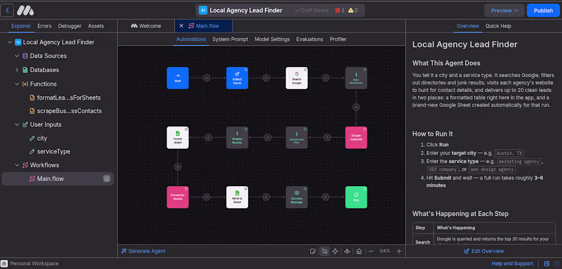
Task: Open the Quick Help tab
Action: coord(498,26)
